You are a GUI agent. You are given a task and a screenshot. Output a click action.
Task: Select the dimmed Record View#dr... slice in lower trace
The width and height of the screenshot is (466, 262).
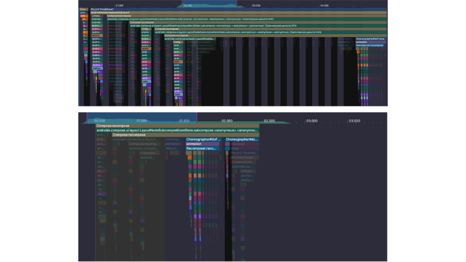[x=244, y=153]
